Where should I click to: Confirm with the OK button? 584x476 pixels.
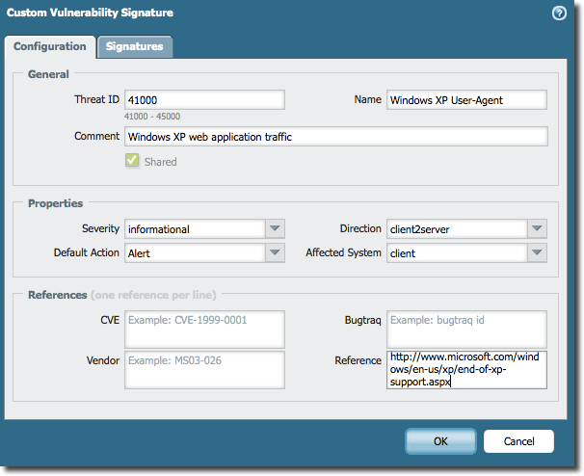point(440,441)
